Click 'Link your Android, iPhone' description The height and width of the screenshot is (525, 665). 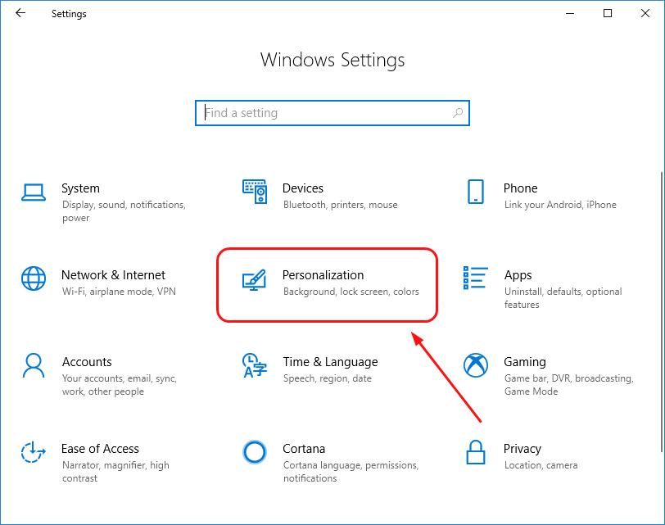click(x=560, y=205)
